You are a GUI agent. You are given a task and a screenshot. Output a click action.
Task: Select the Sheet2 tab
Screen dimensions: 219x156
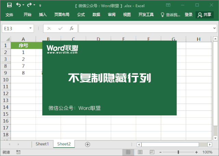tap(64, 144)
